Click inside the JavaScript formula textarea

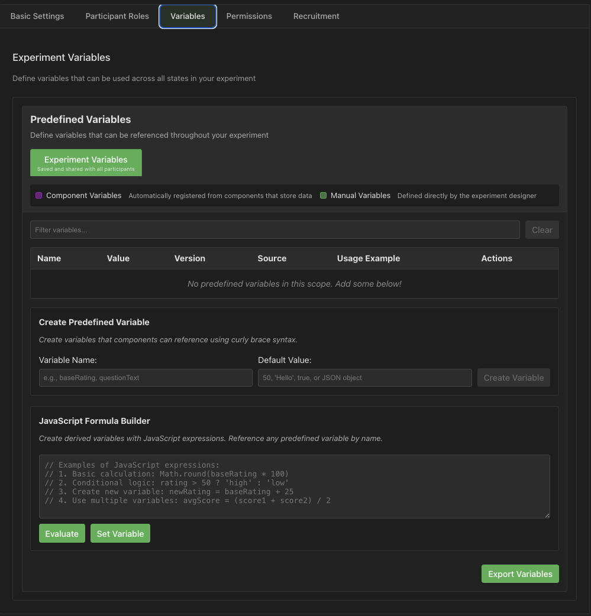294,486
